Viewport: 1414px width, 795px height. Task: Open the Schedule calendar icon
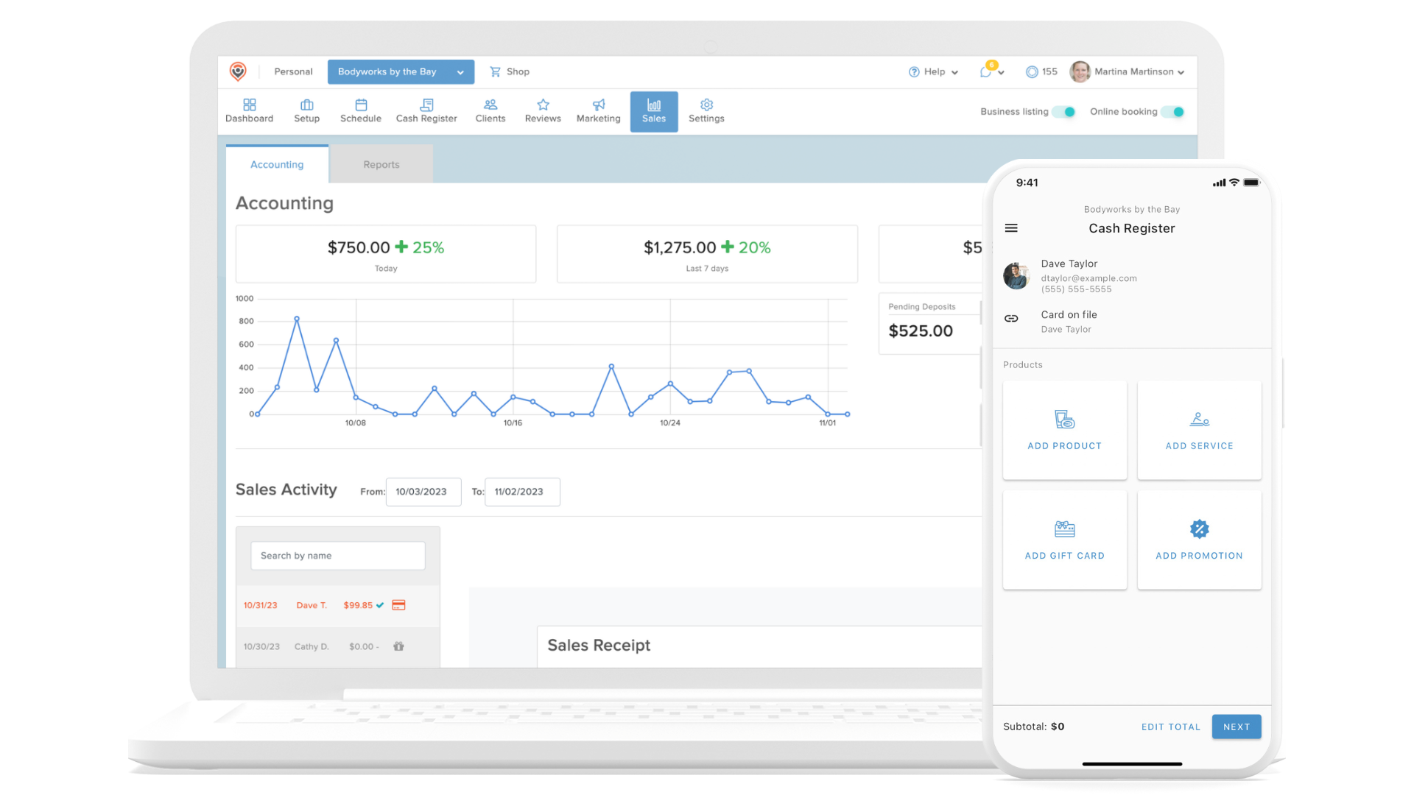(x=361, y=105)
